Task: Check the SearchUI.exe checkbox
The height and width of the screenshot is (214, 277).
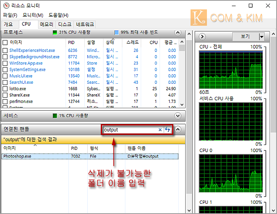Action: pyautogui.click(x=5, y=82)
